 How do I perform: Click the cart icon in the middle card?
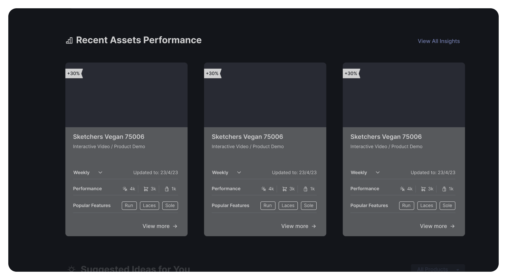[x=285, y=189]
